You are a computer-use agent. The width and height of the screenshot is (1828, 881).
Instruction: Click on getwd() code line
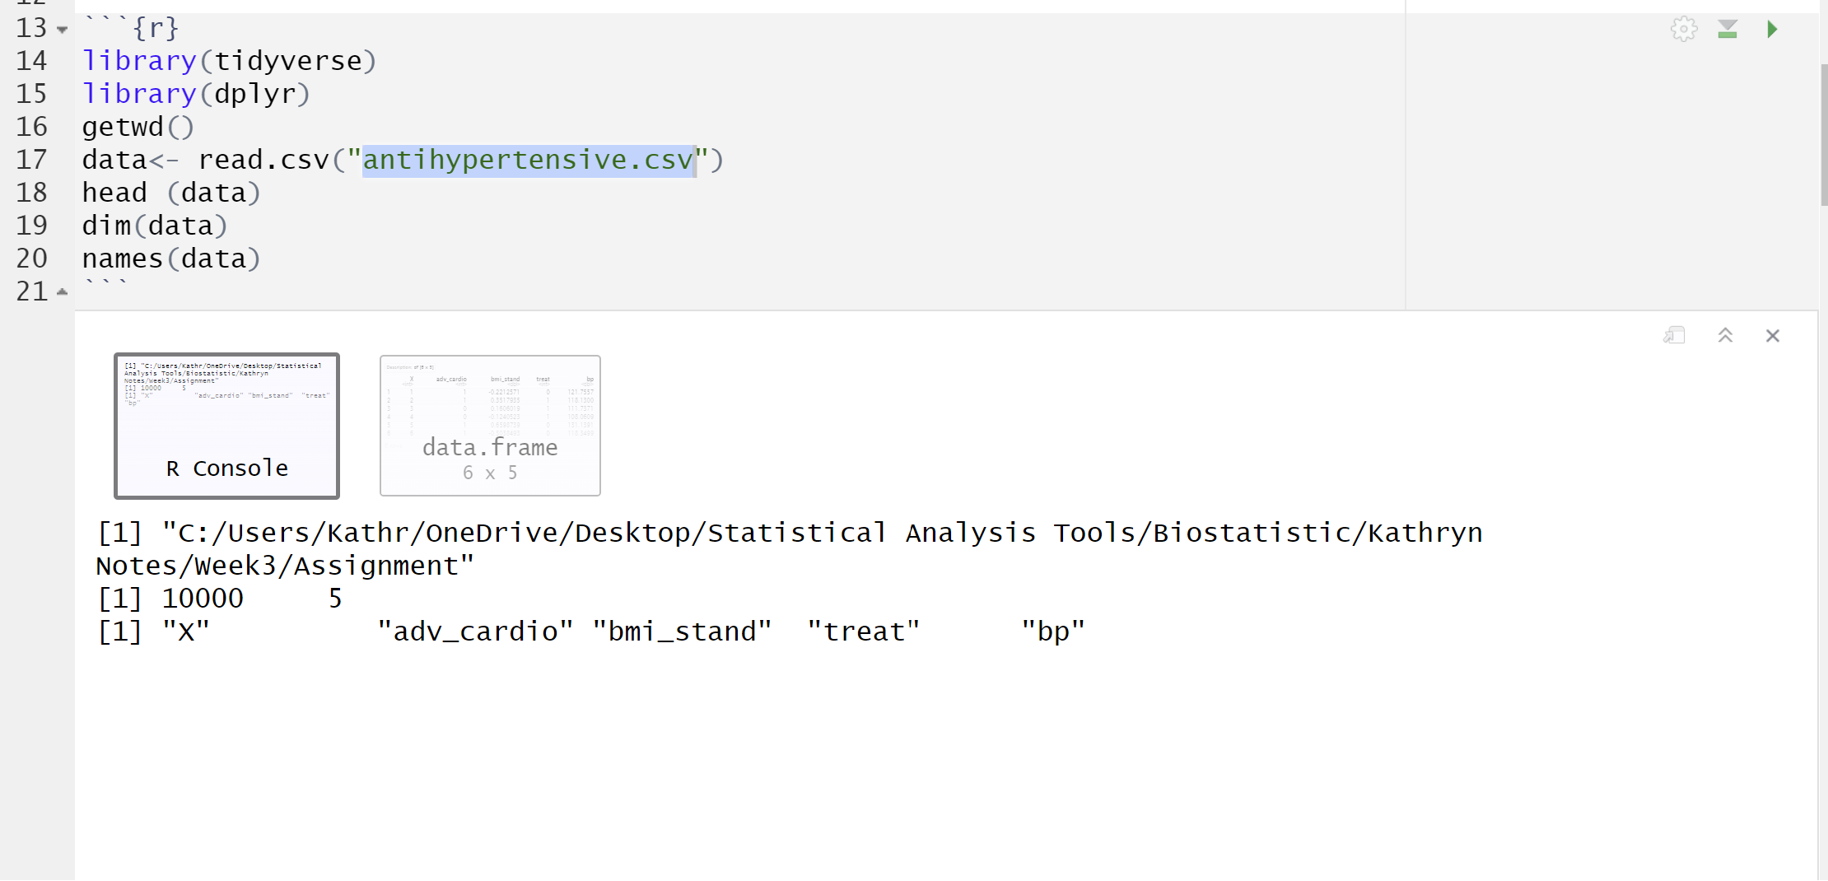[x=138, y=127]
